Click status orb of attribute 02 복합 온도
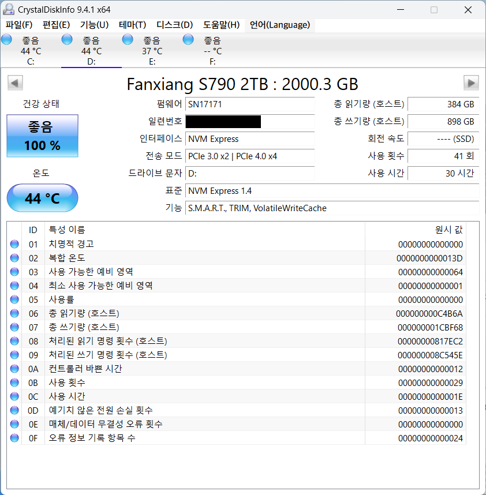Image resolution: width=486 pixels, height=495 pixels. coord(14,258)
